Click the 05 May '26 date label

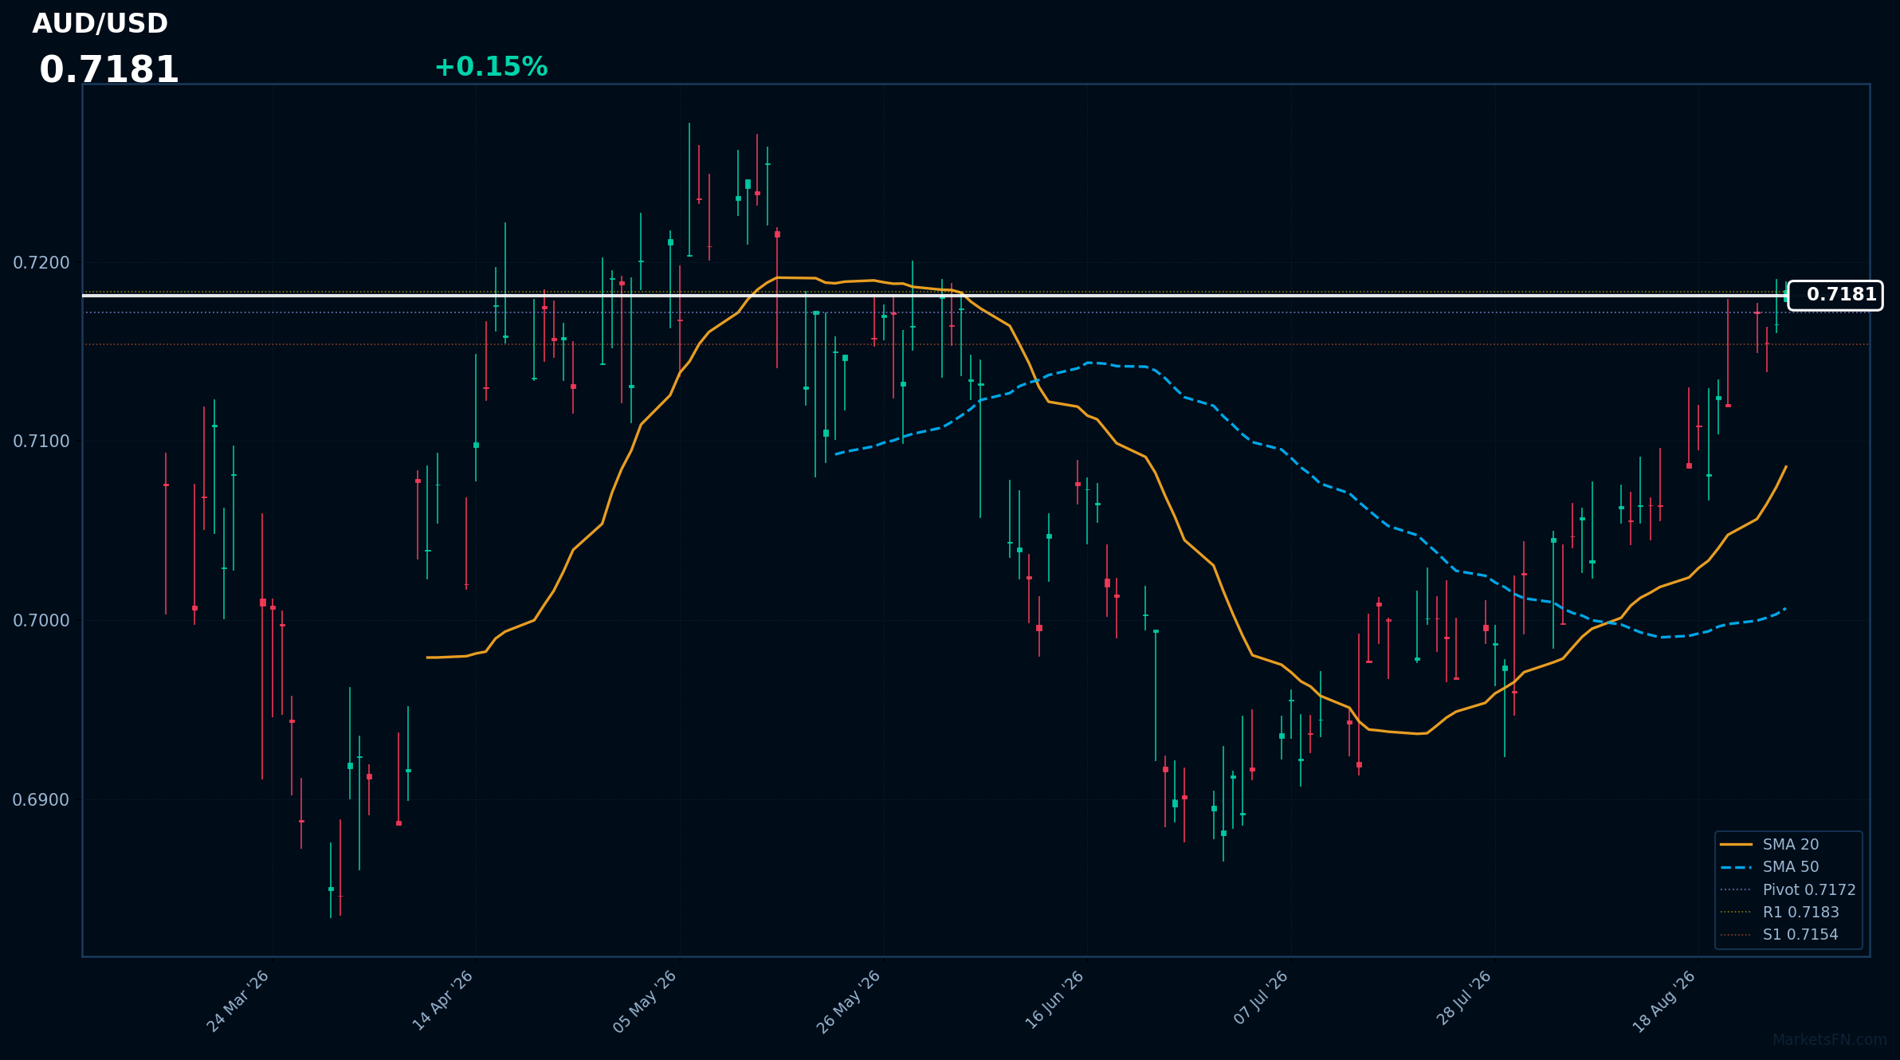(645, 1001)
